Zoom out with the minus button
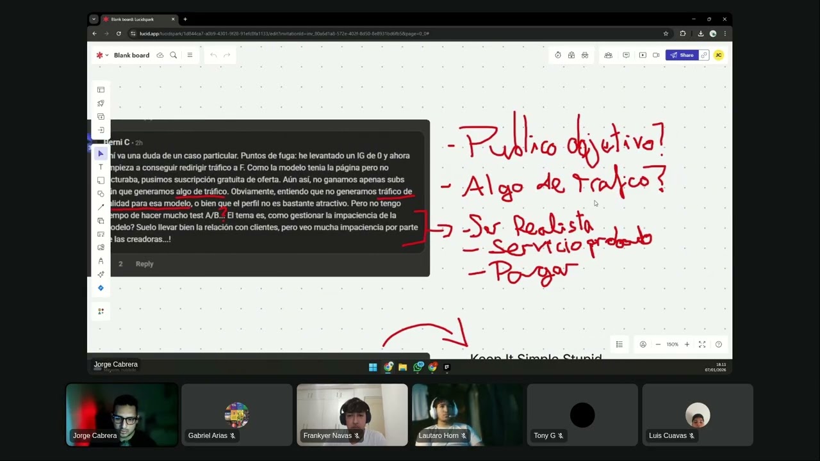Screen dimensions: 820x461 (658, 344)
